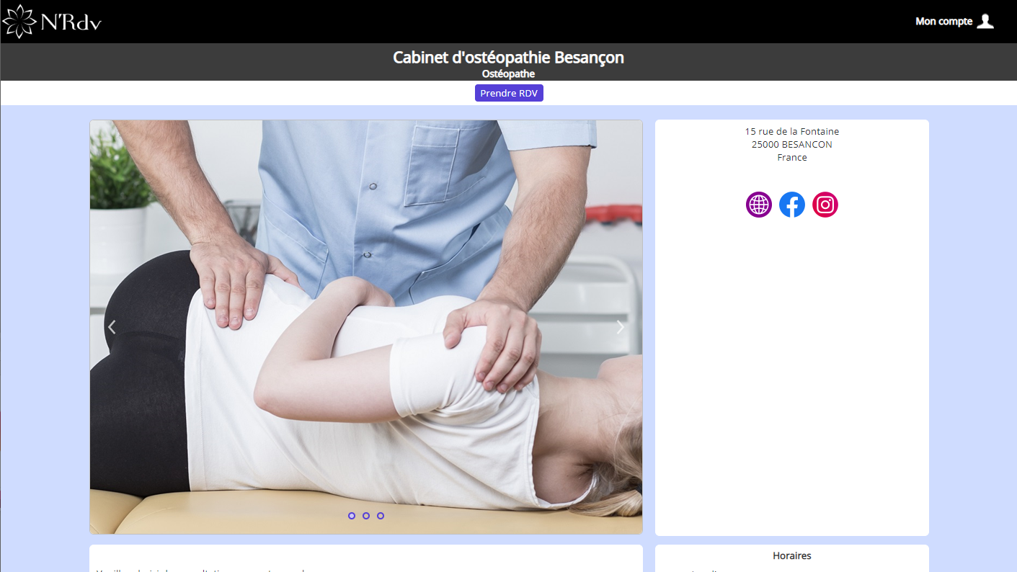This screenshot has height=572, width=1017.
Task: Go to previous carousel image arrow
Action: click(112, 327)
